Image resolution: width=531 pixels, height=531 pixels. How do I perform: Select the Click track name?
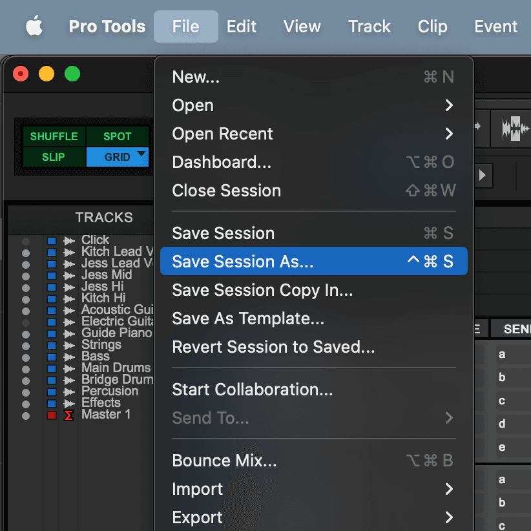[x=95, y=240]
